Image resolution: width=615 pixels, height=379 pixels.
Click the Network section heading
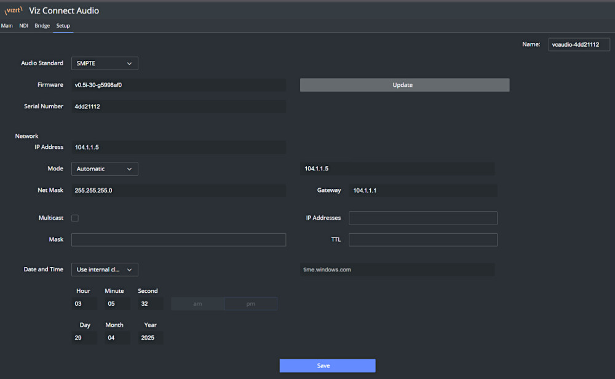(26, 136)
